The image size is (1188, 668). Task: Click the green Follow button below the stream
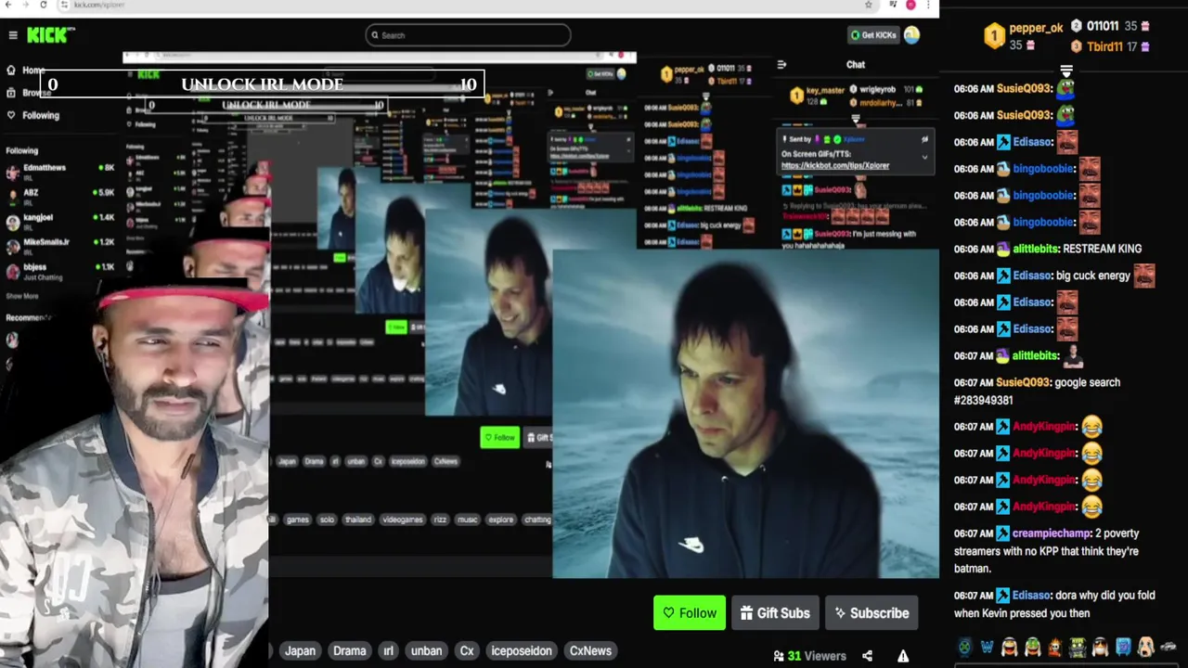pyautogui.click(x=690, y=613)
